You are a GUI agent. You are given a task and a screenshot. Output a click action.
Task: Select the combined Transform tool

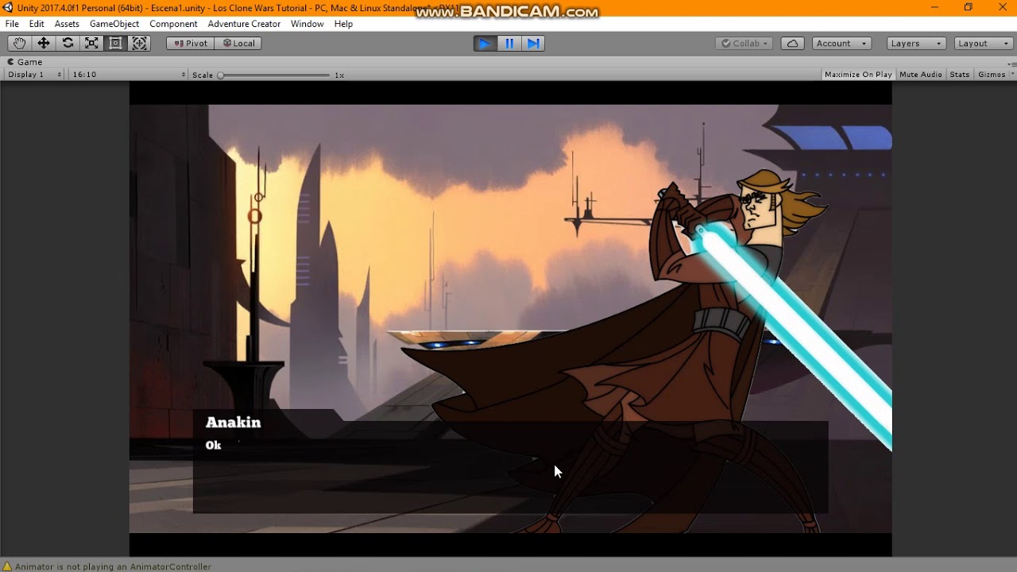click(x=139, y=44)
